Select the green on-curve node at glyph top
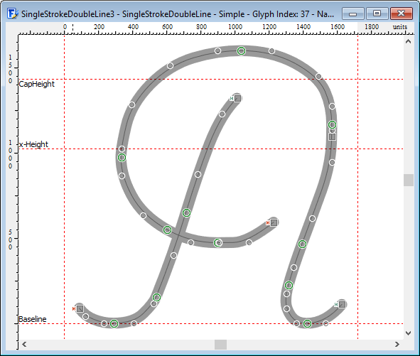The height and width of the screenshot is (356, 420). point(241,50)
